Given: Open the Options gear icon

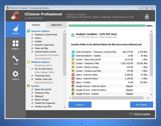Looking at the screenshot, I should click(15, 74).
